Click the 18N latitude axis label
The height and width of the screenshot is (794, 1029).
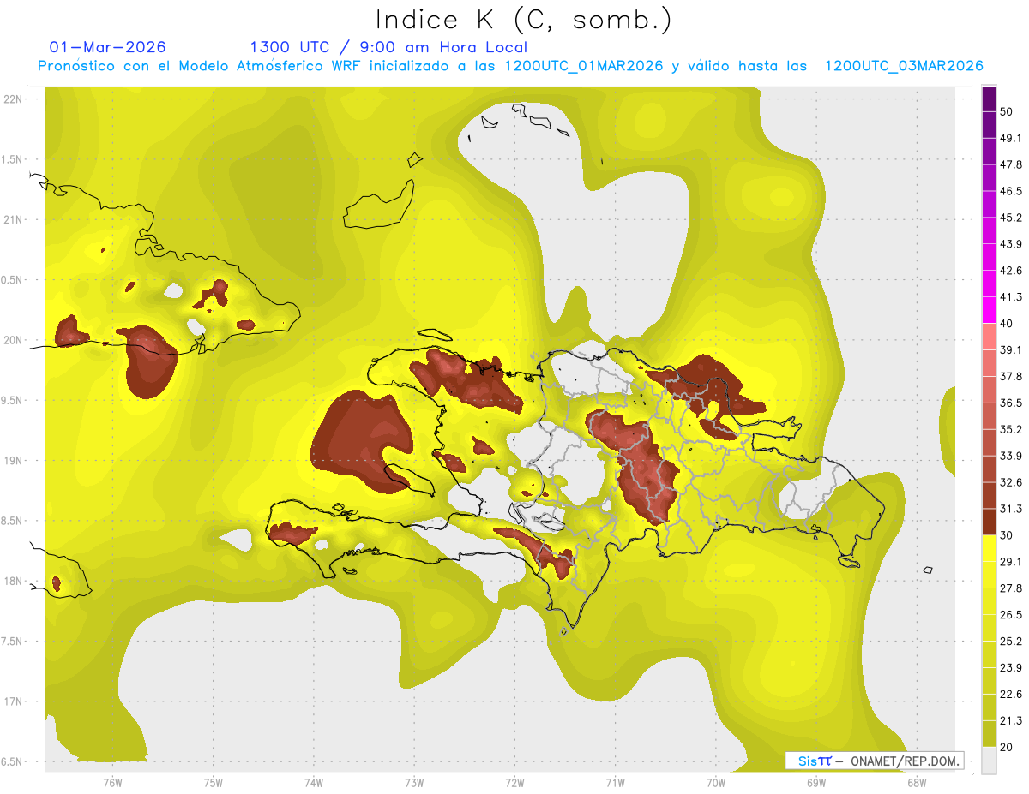pyautogui.click(x=14, y=581)
